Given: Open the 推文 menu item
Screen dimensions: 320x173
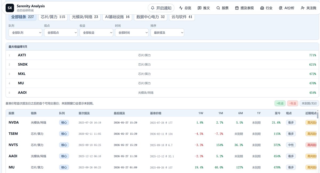Looking at the screenshot, I should click(x=204, y=8).
